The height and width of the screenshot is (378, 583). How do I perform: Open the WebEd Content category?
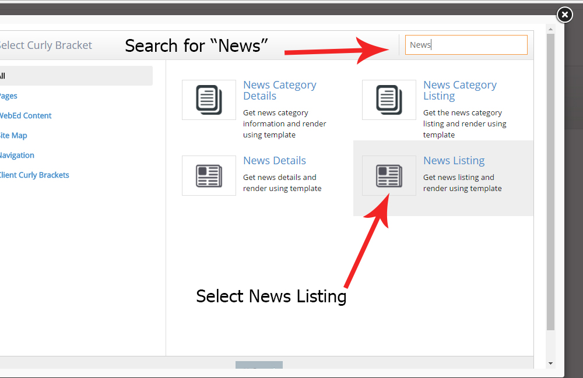coord(26,116)
